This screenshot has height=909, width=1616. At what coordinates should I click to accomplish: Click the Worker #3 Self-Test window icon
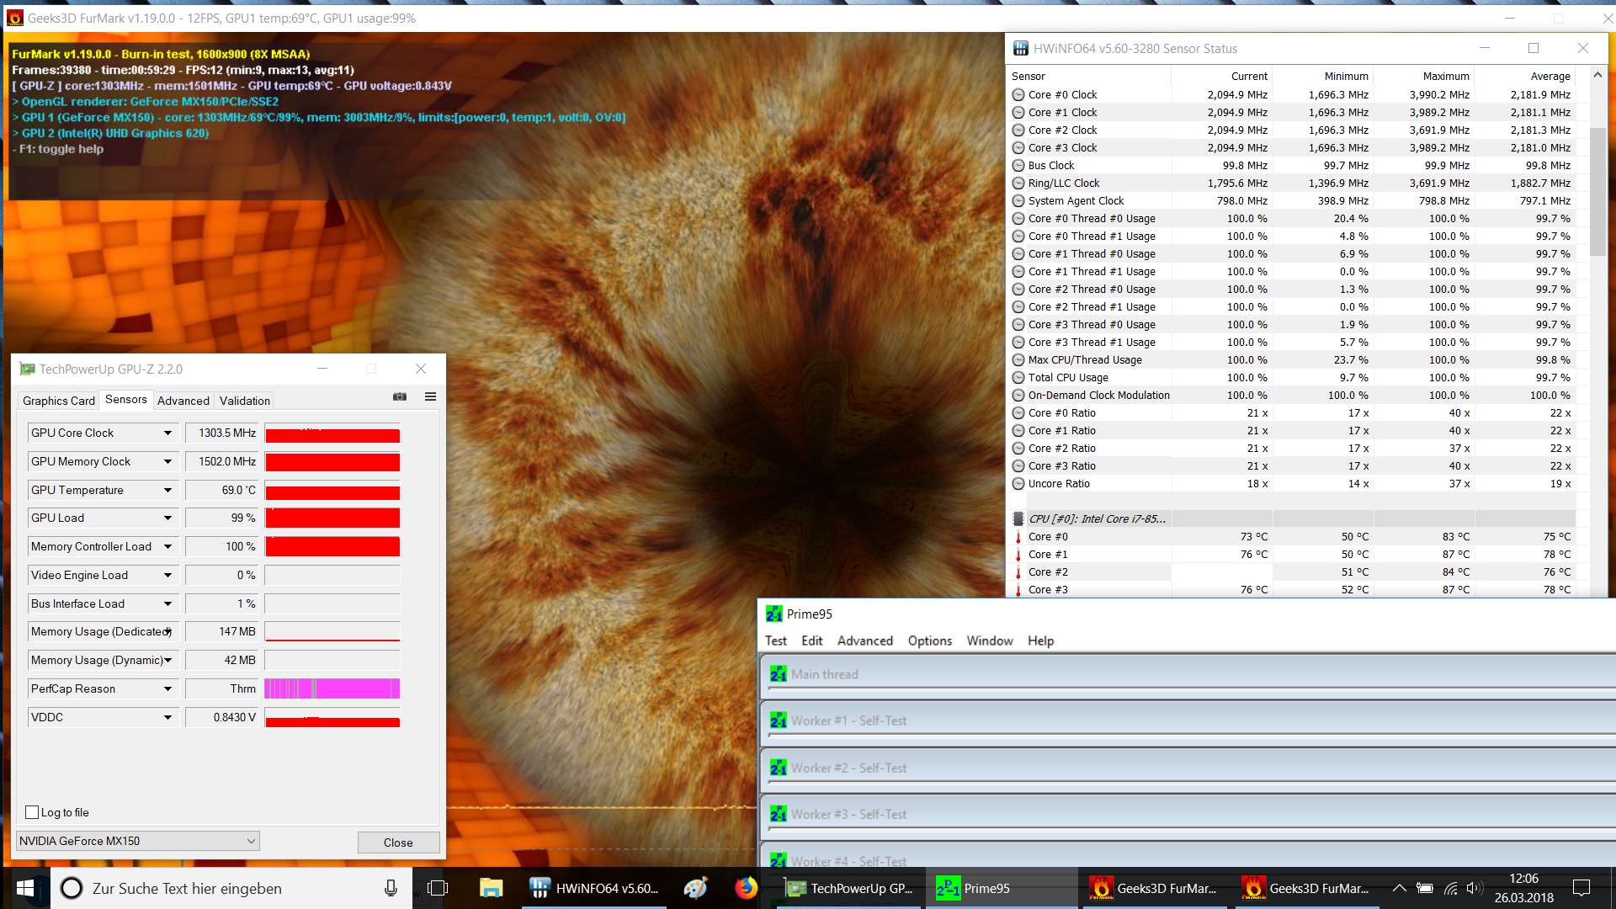(x=778, y=814)
